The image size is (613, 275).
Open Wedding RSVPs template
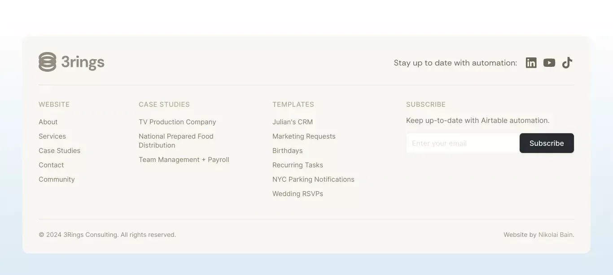coord(298,194)
